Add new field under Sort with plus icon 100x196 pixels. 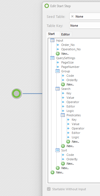coord(63,164)
